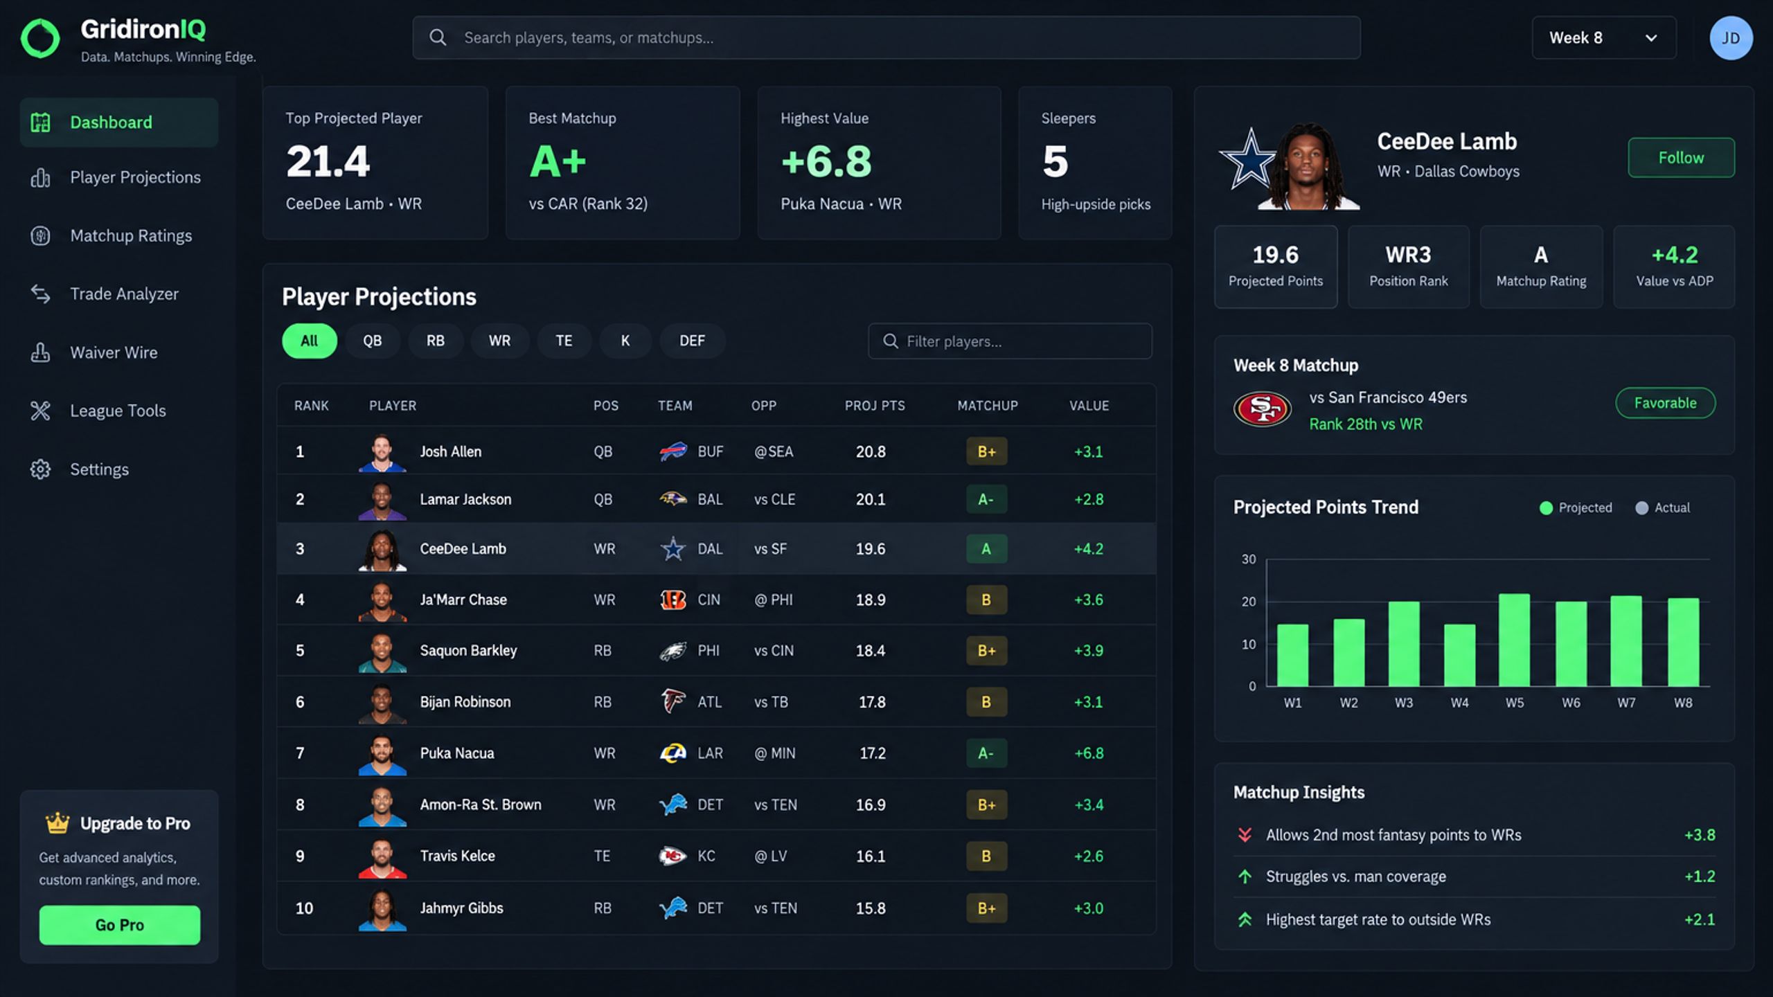Click the League Tools crossed tools icon
This screenshot has width=1773, height=997.
[40, 411]
